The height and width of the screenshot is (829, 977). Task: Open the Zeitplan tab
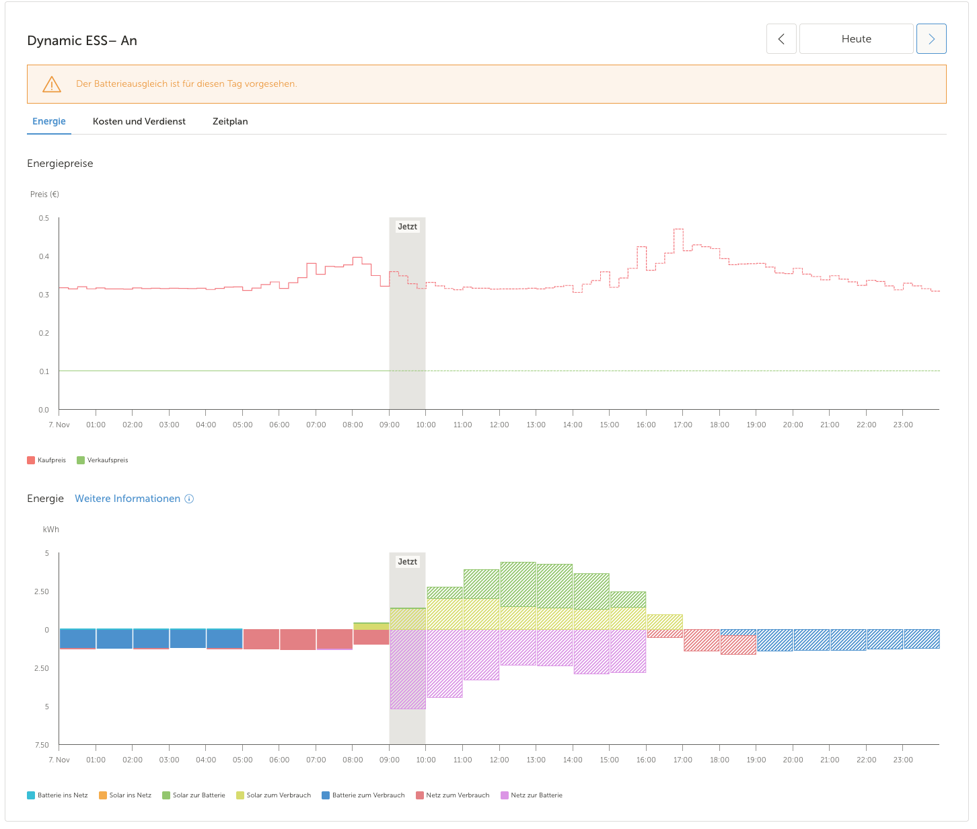point(230,121)
